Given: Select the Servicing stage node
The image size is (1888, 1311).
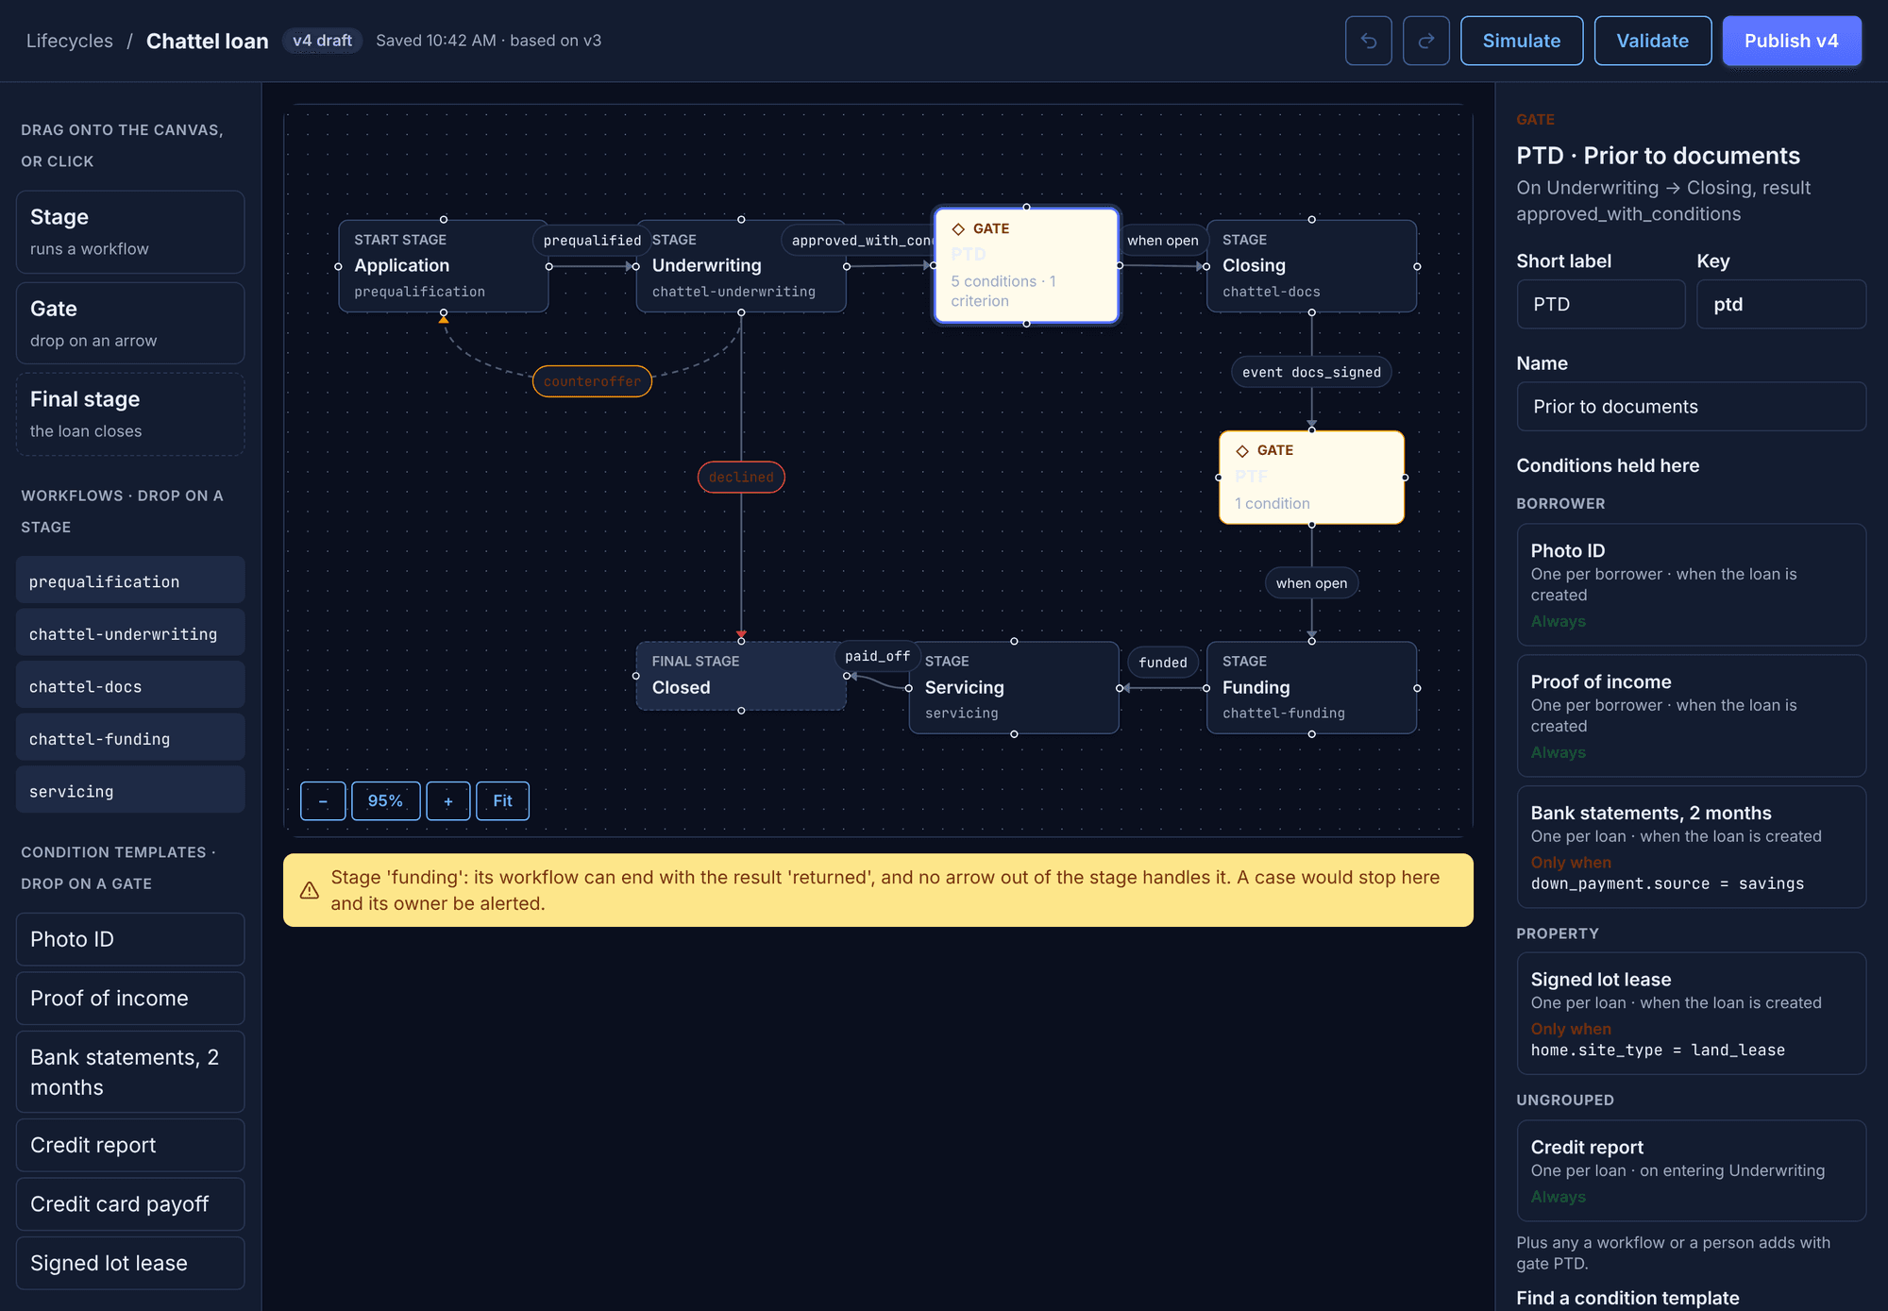Looking at the screenshot, I should (1014, 687).
